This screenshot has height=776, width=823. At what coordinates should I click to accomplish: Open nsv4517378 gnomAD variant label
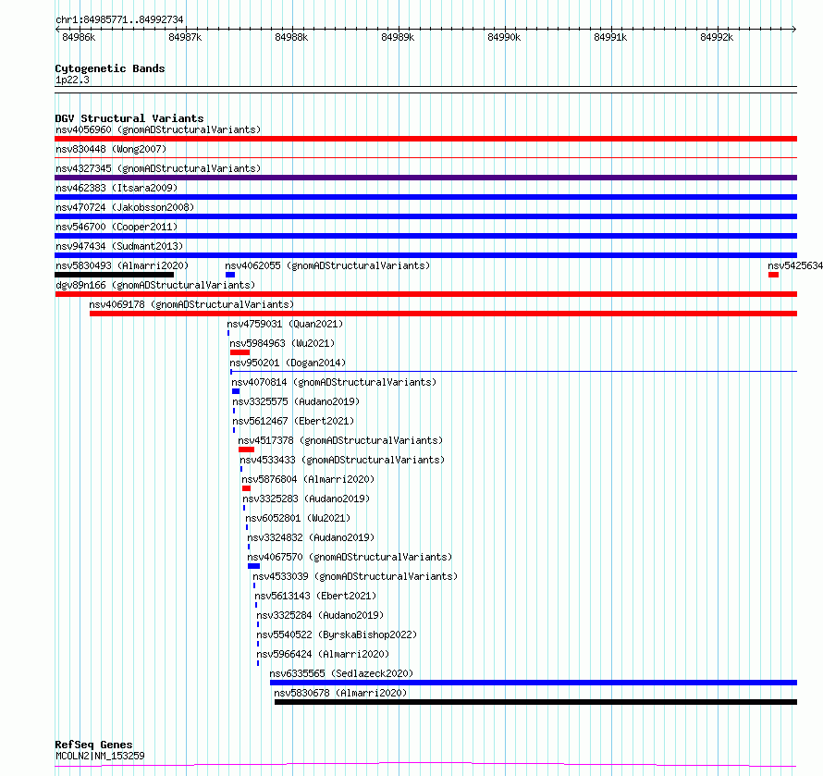point(340,440)
